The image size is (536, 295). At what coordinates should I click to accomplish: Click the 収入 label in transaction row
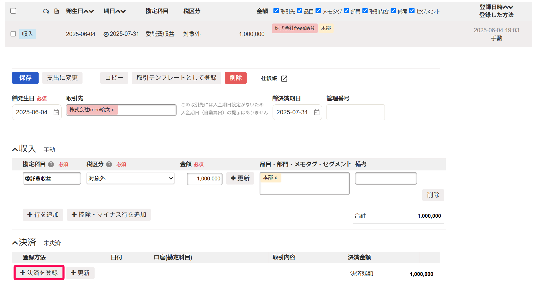tap(27, 34)
